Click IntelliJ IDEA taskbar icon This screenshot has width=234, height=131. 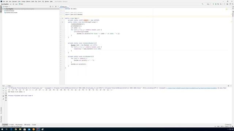pos(38,130)
